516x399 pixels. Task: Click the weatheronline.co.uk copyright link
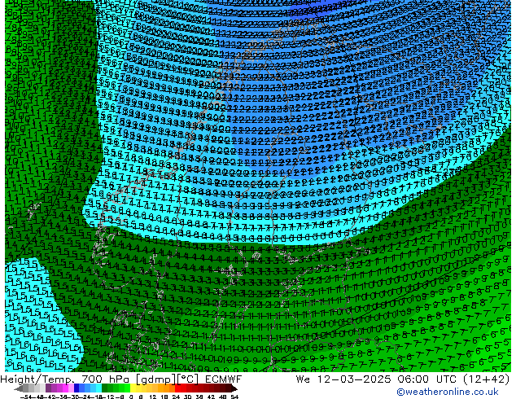[x=448, y=392]
